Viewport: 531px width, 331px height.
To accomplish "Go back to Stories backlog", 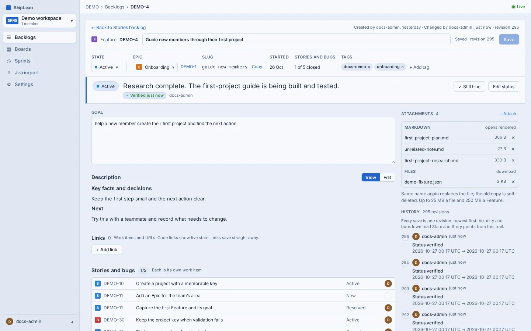I will [x=118, y=28].
